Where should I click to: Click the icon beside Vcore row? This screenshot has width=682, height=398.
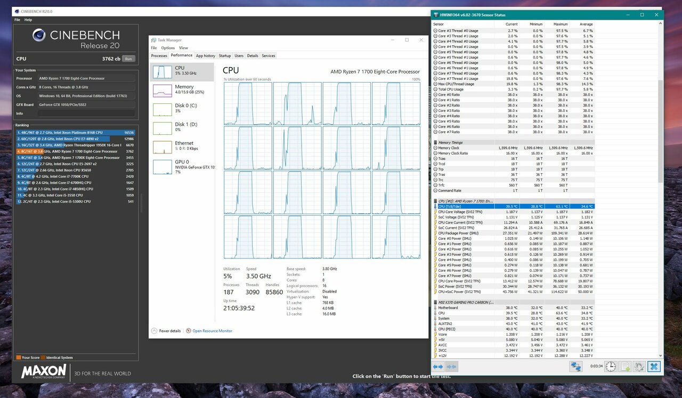pos(435,334)
